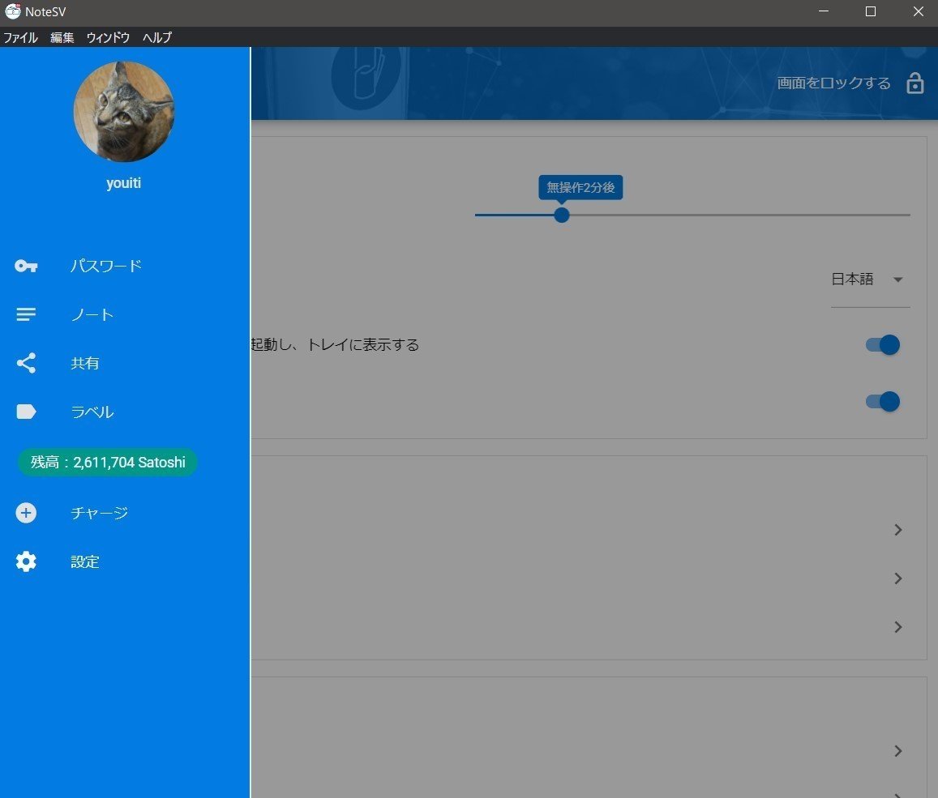Screen dimensions: 938x798
Task: Click the NoteSV app icon in title bar
Action: 11,11
